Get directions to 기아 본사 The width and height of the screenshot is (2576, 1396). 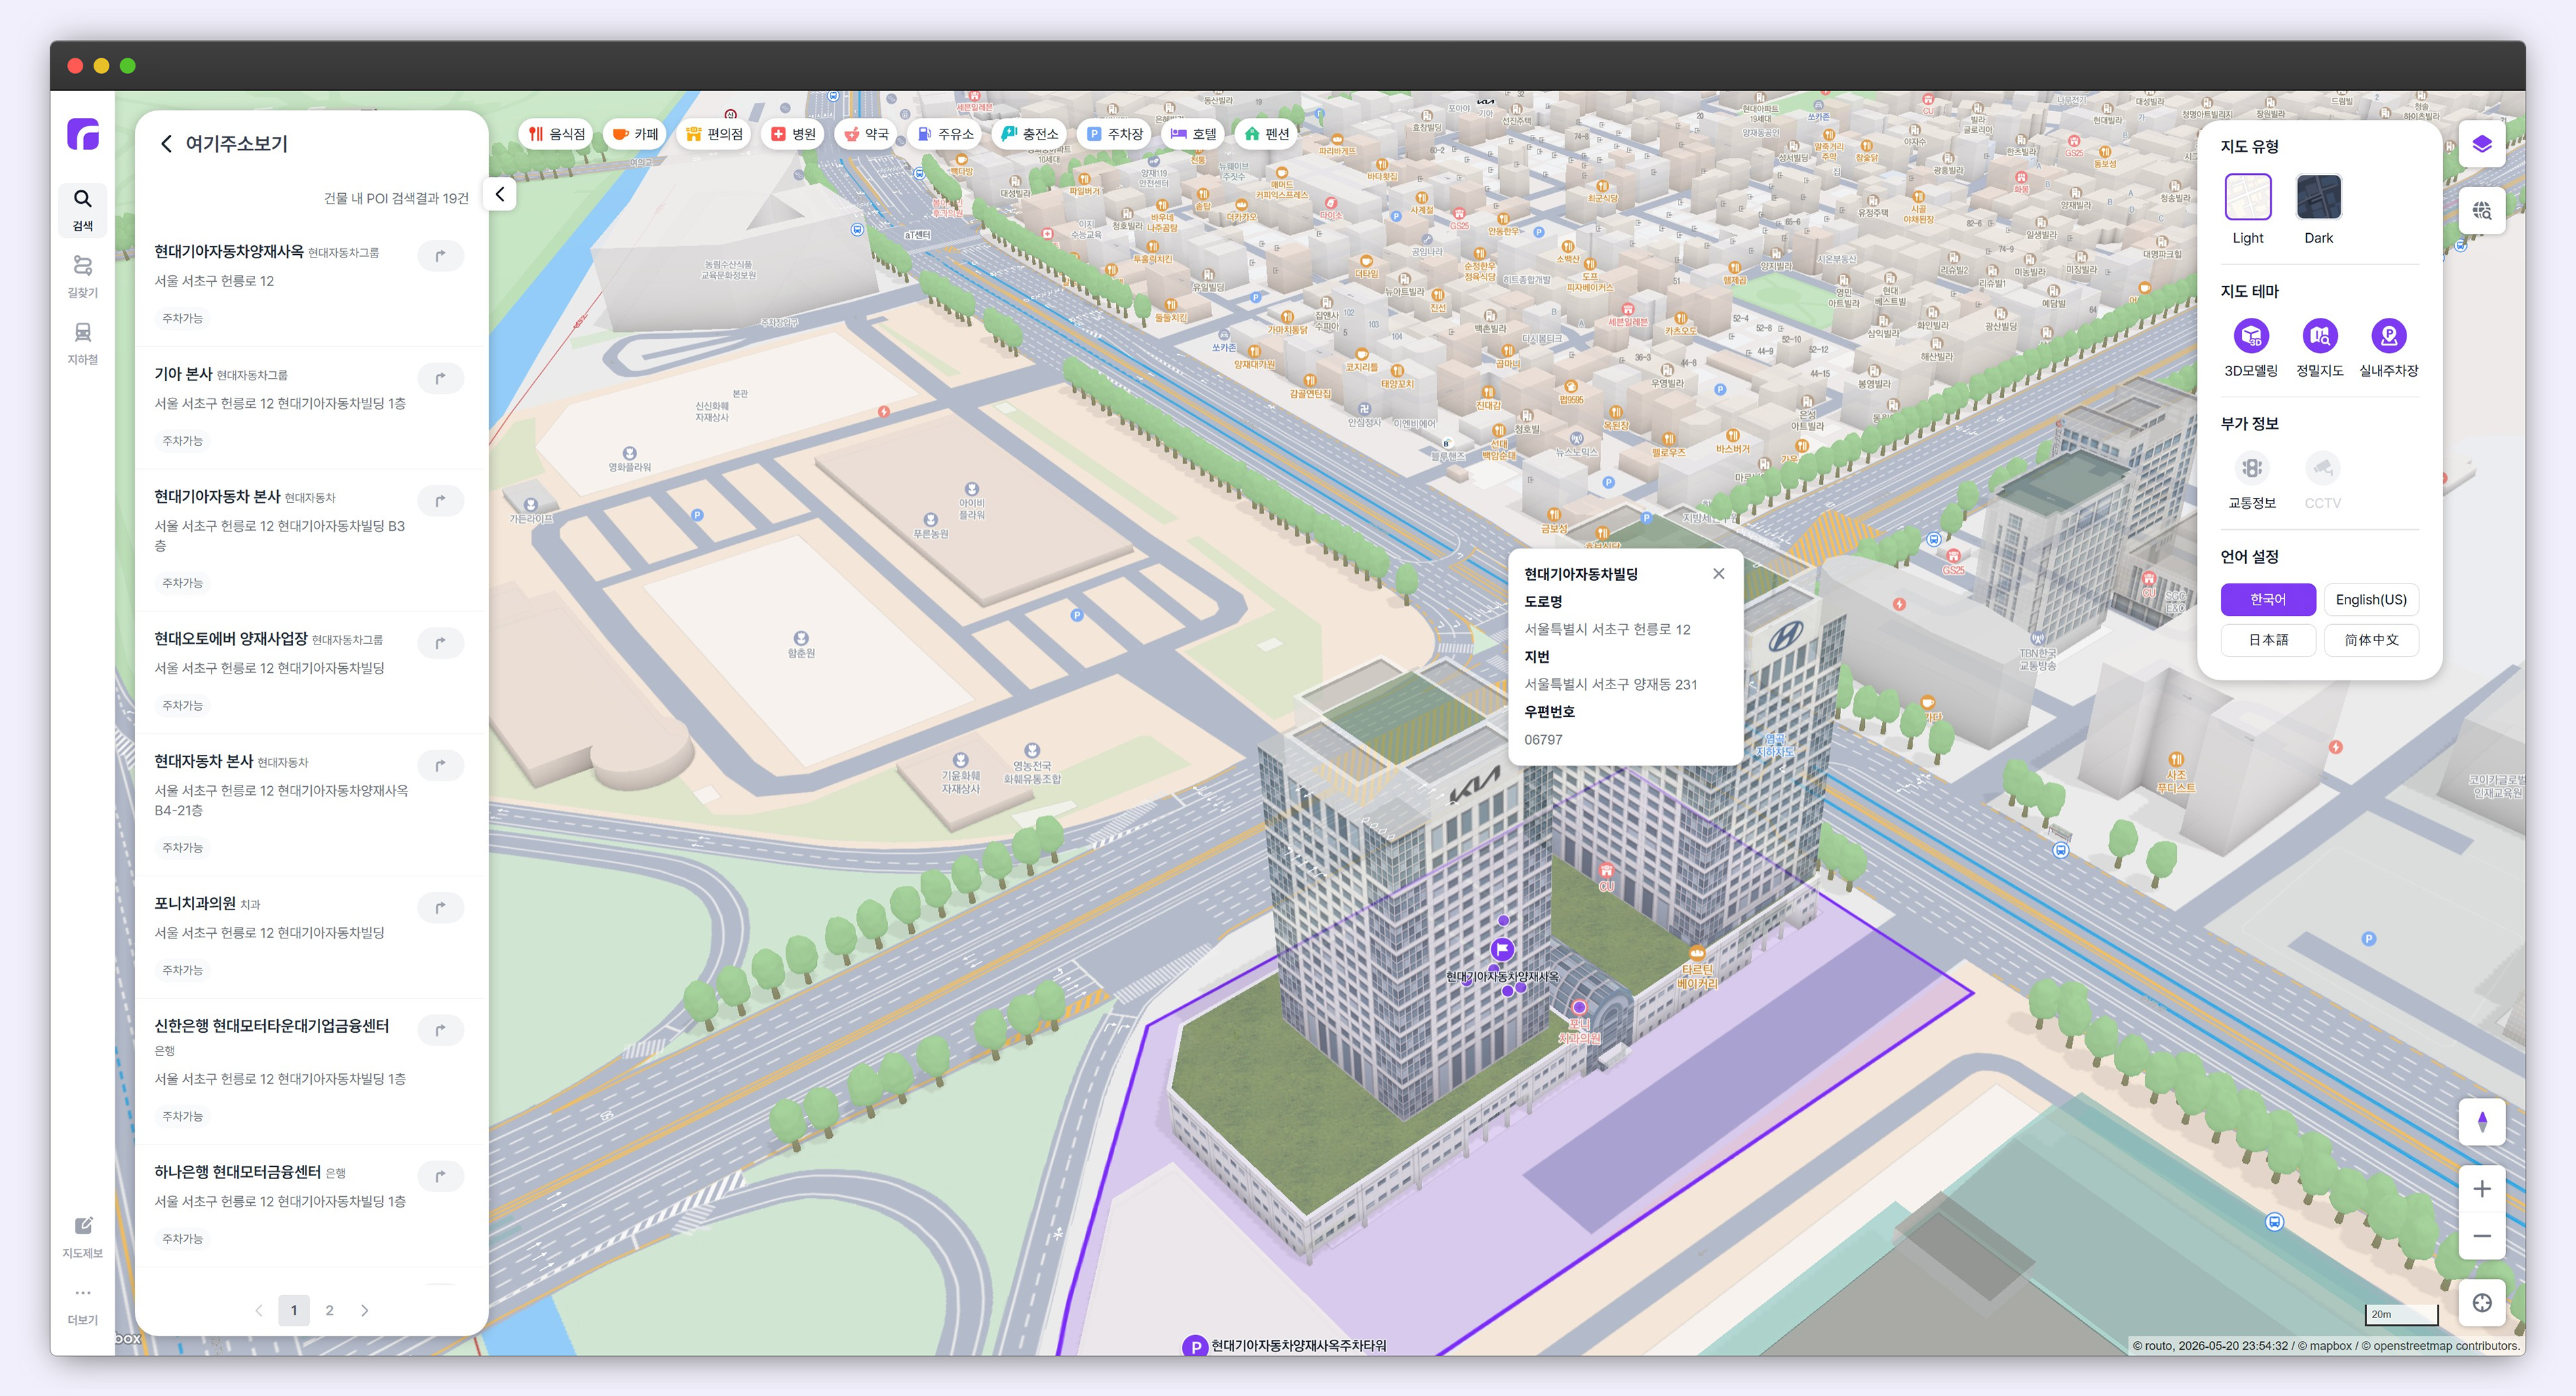point(440,378)
